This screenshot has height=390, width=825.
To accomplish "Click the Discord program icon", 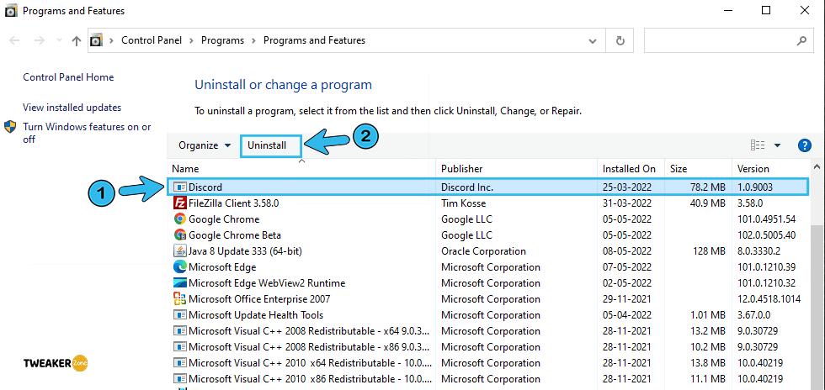I will [180, 187].
